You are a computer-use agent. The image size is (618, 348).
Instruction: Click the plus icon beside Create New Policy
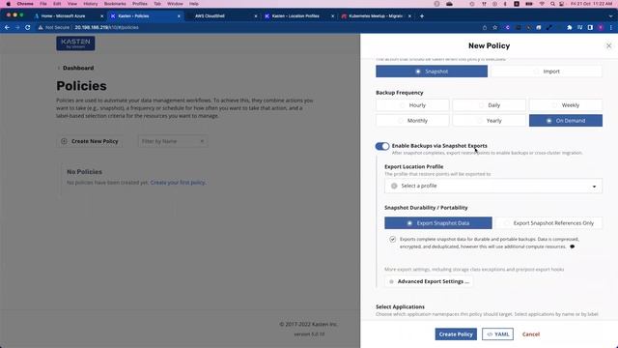[64, 141]
